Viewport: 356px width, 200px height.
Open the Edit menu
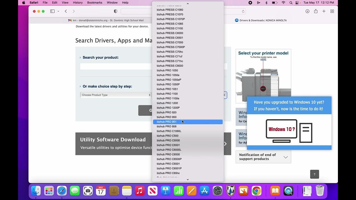point(55,2)
